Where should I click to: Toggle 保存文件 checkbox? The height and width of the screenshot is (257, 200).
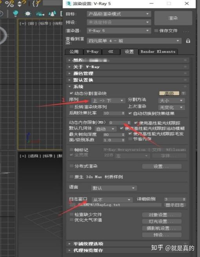pyautogui.click(x=156, y=31)
